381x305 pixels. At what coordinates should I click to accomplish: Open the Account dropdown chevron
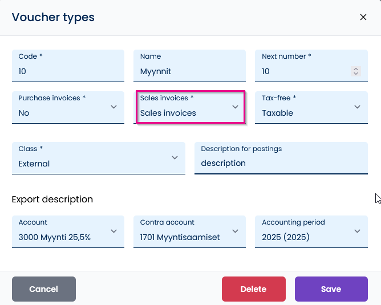(114, 231)
